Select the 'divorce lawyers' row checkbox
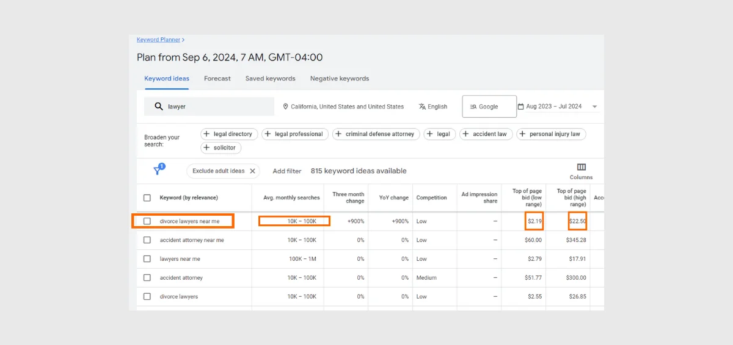The image size is (733, 345). [147, 297]
